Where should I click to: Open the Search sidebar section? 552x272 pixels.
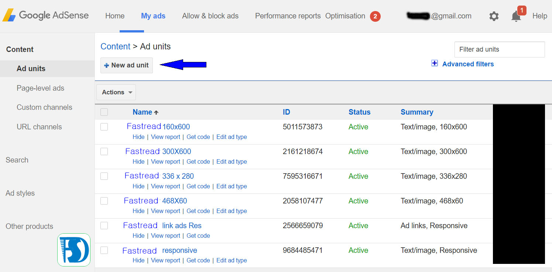[x=17, y=160]
